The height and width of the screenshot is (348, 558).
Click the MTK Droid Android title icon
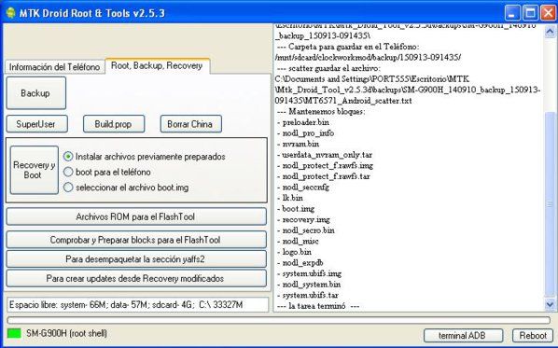(x=10, y=13)
